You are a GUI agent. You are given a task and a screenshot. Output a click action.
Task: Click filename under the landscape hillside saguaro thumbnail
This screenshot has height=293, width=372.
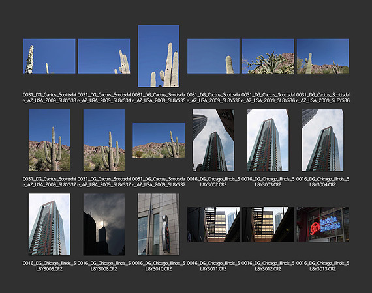(x=159, y=182)
